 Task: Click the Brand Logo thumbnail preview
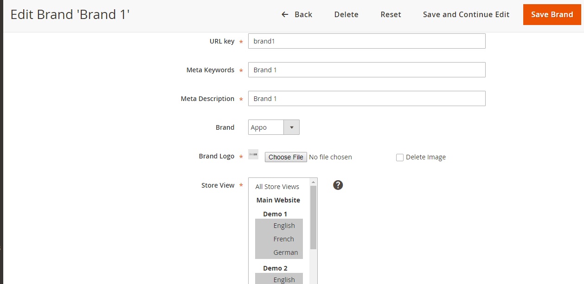tap(253, 154)
